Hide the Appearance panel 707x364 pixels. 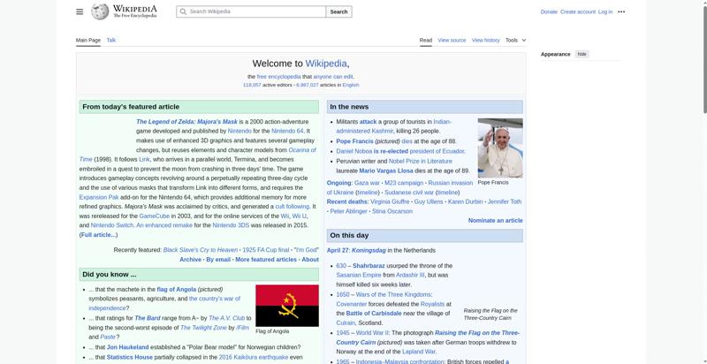pyautogui.click(x=582, y=54)
